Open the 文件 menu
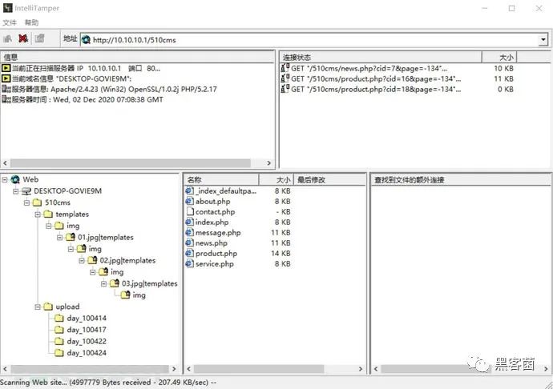Image resolution: width=553 pixels, height=389 pixels. pos(10,22)
